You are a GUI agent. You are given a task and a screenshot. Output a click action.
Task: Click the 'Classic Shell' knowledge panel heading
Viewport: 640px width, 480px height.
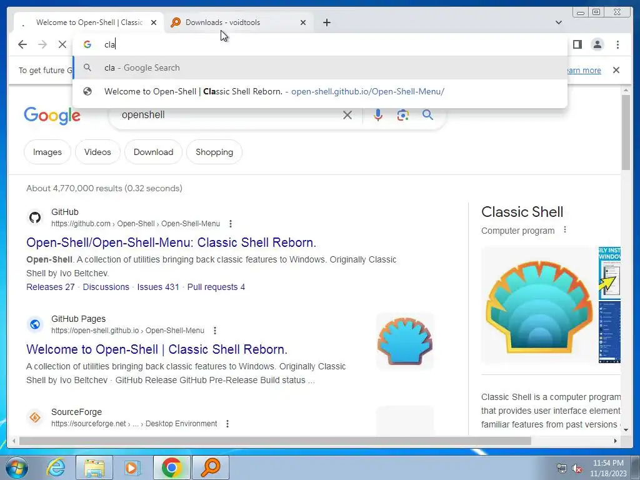coord(522,212)
